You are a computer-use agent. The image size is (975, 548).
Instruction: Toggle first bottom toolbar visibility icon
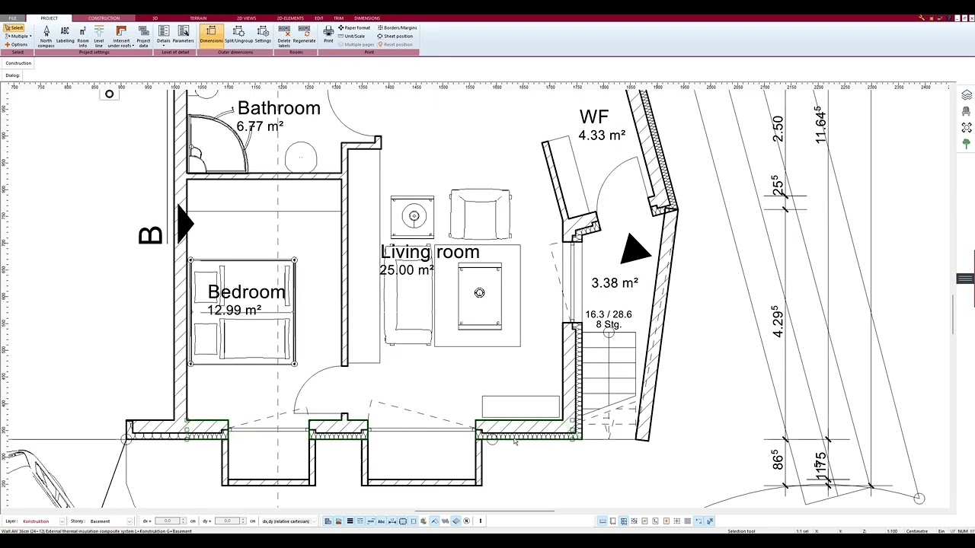(x=328, y=521)
